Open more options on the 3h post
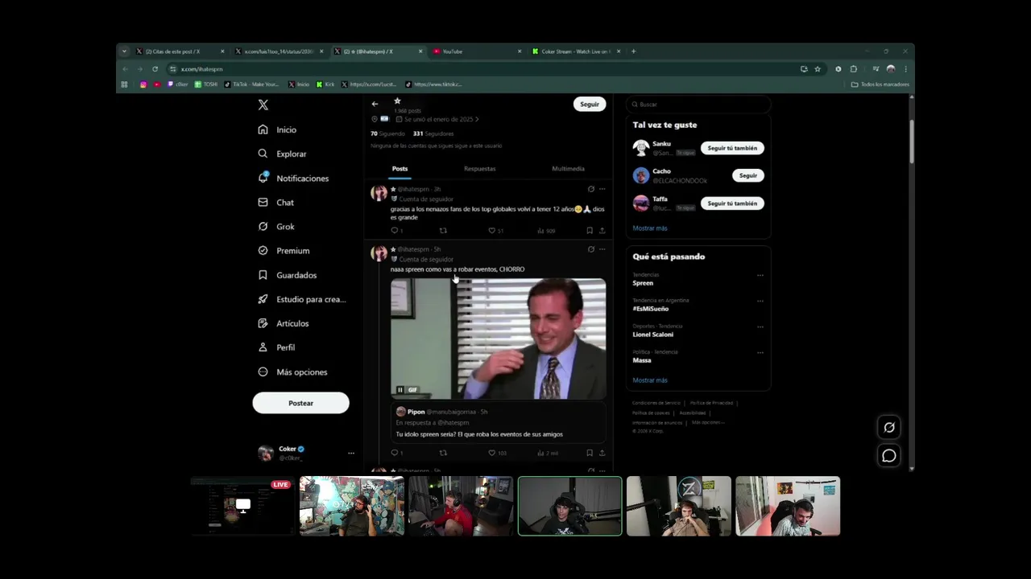 [x=602, y=189]
